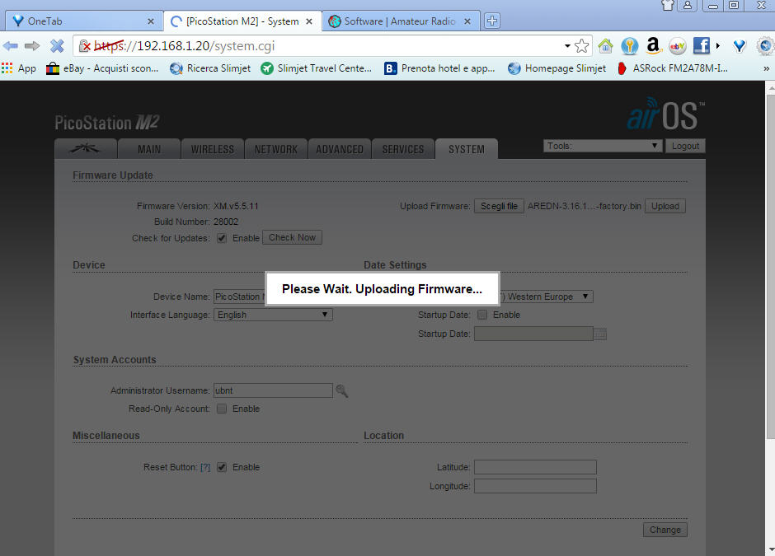
Task: Click the insecure HTTPS warning icon
Action: (85, 46)
